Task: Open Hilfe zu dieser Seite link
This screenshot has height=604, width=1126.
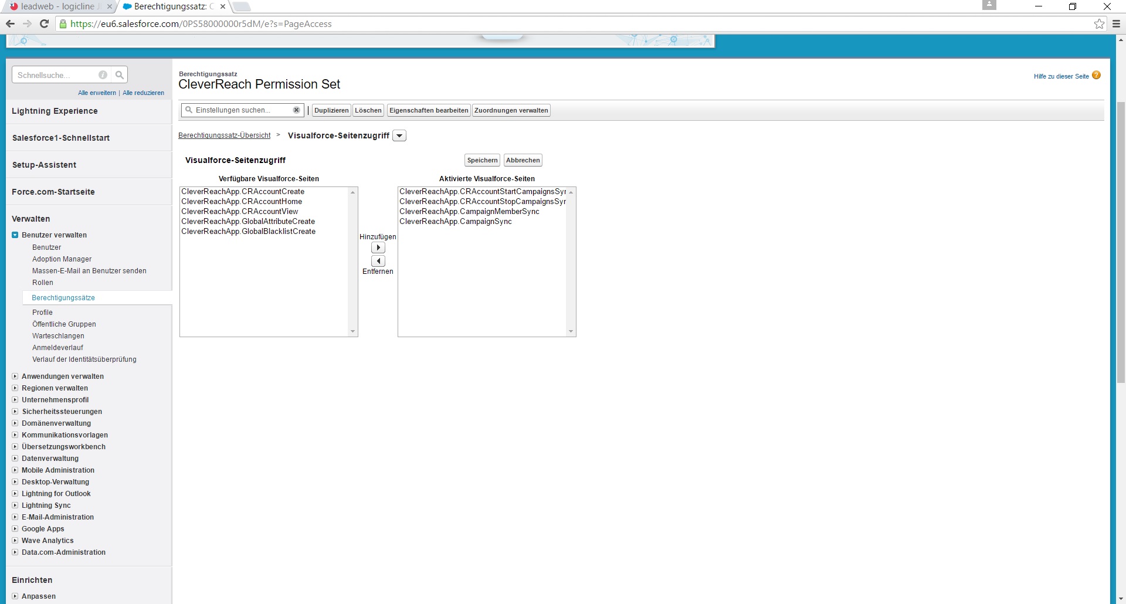Action: [x=1061, y=76]
